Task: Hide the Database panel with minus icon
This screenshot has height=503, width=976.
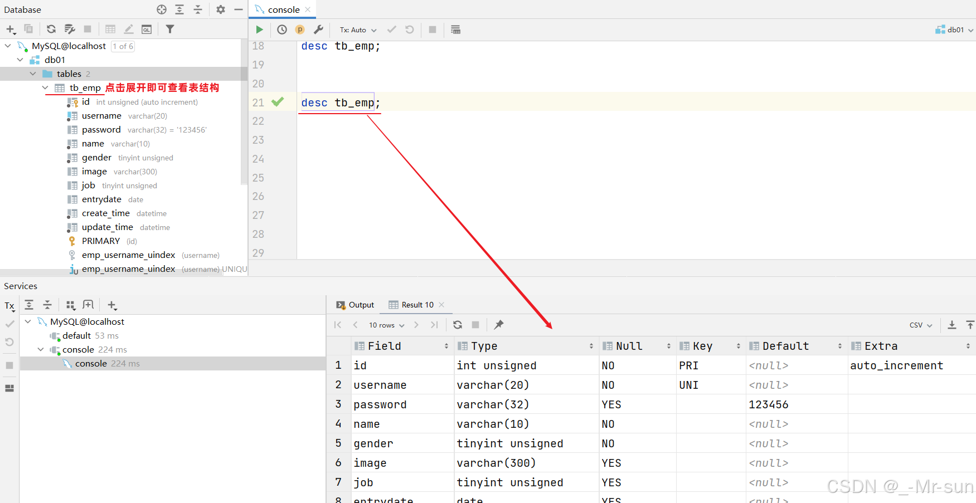Action: click(239, 9)
